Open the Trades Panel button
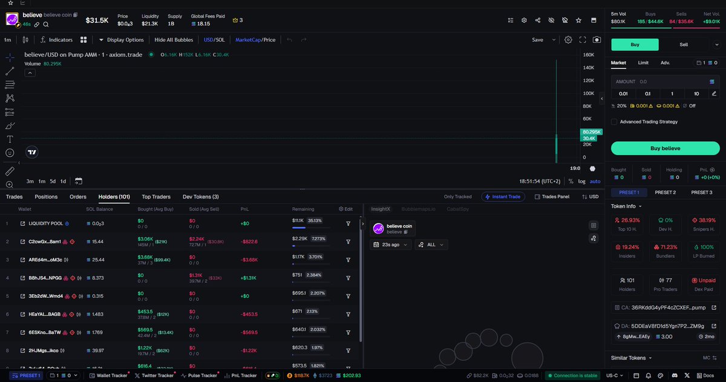The width and height of the screenshot is (726, 382). pyautogui.click(x=552, y=197)
